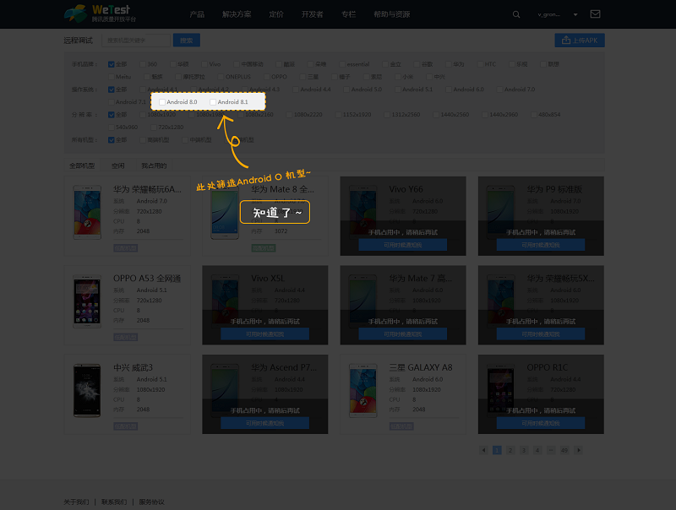Check the Android 6.0 filter
The image size is (676, 510).
click(x=449, y=90)
